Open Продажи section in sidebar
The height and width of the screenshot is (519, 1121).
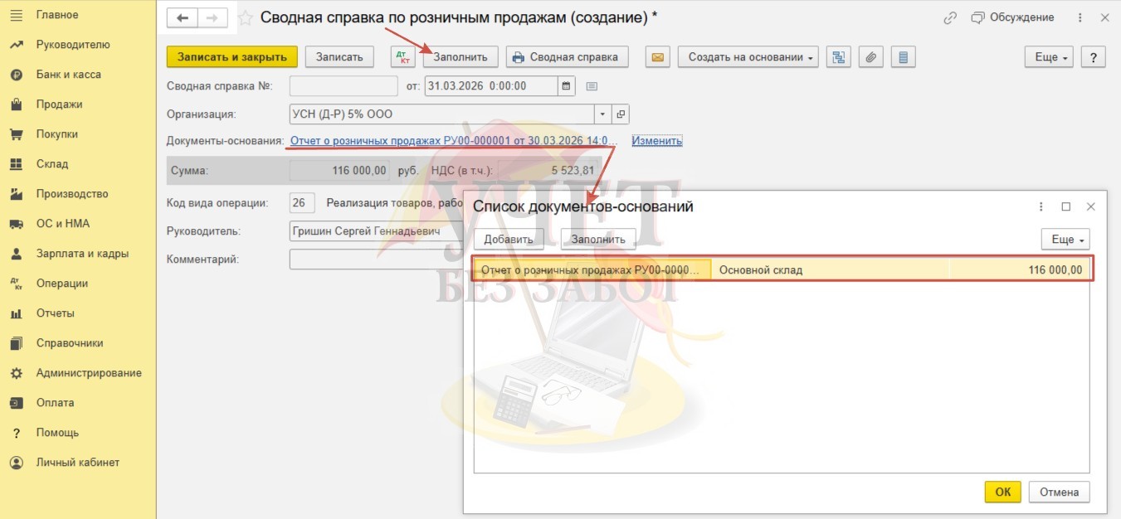click(x=59, y=104)
